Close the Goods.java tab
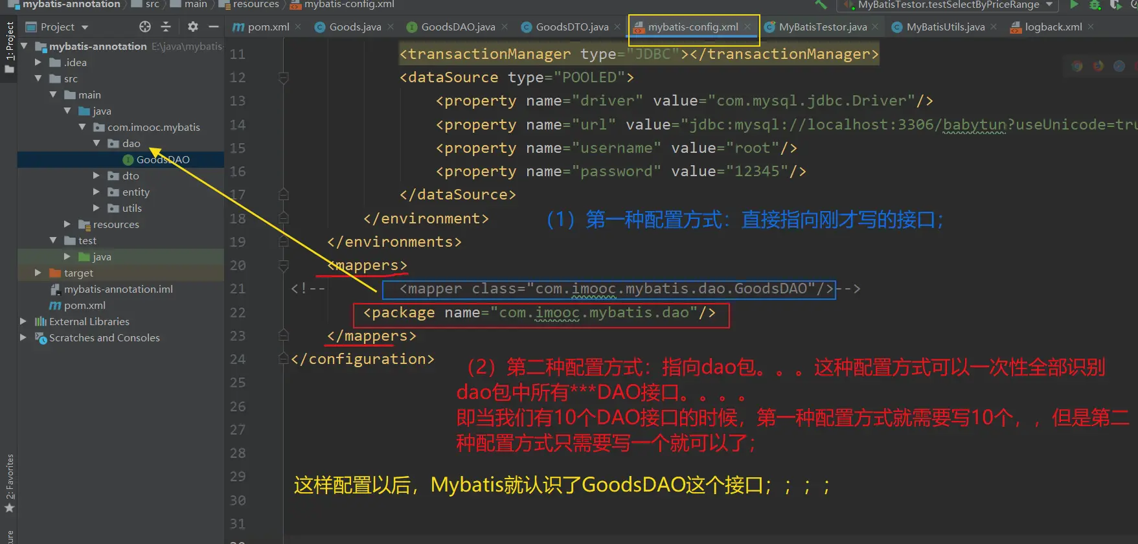This screenshot has width=1138, height=544. tap(391, 27)
